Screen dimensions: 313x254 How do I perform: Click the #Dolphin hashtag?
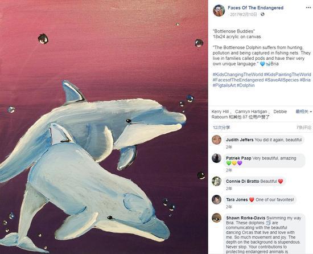(x=245, y=85)
